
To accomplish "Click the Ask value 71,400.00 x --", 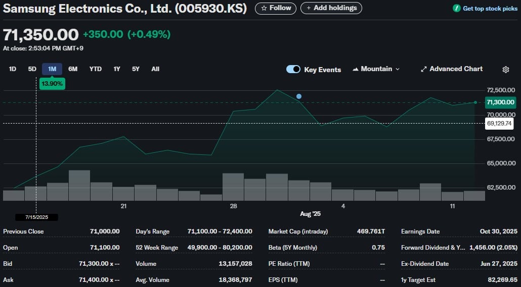I will coord(99,280).
